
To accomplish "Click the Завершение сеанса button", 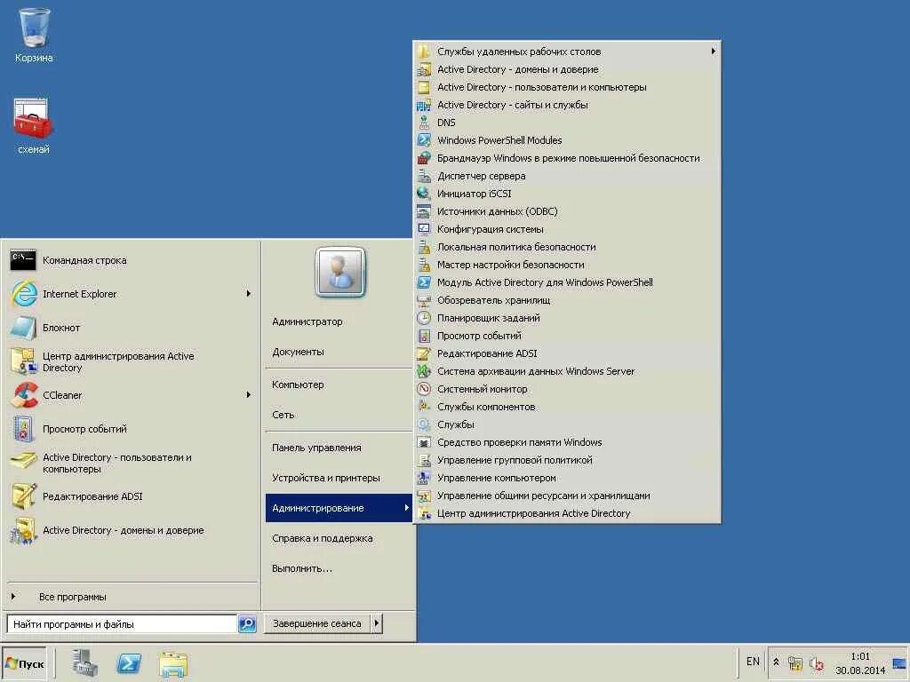I will tap(317, 623).
